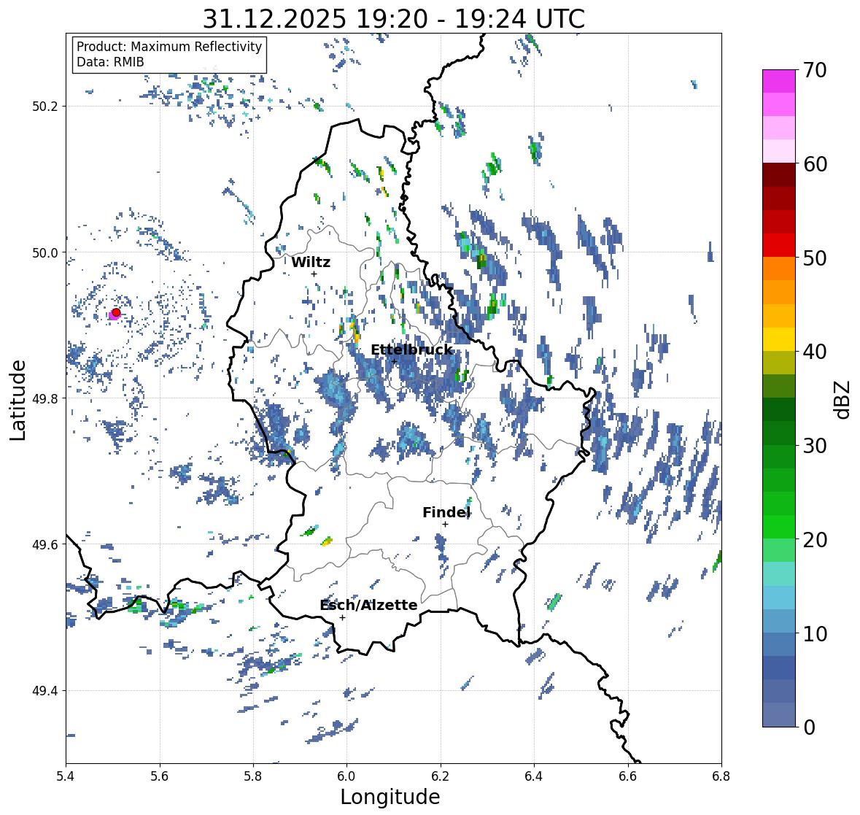Click the longitude tick label 6.4
Viewport: 860px width, 815px height.
pyautogui.click(x=534, y=776)
